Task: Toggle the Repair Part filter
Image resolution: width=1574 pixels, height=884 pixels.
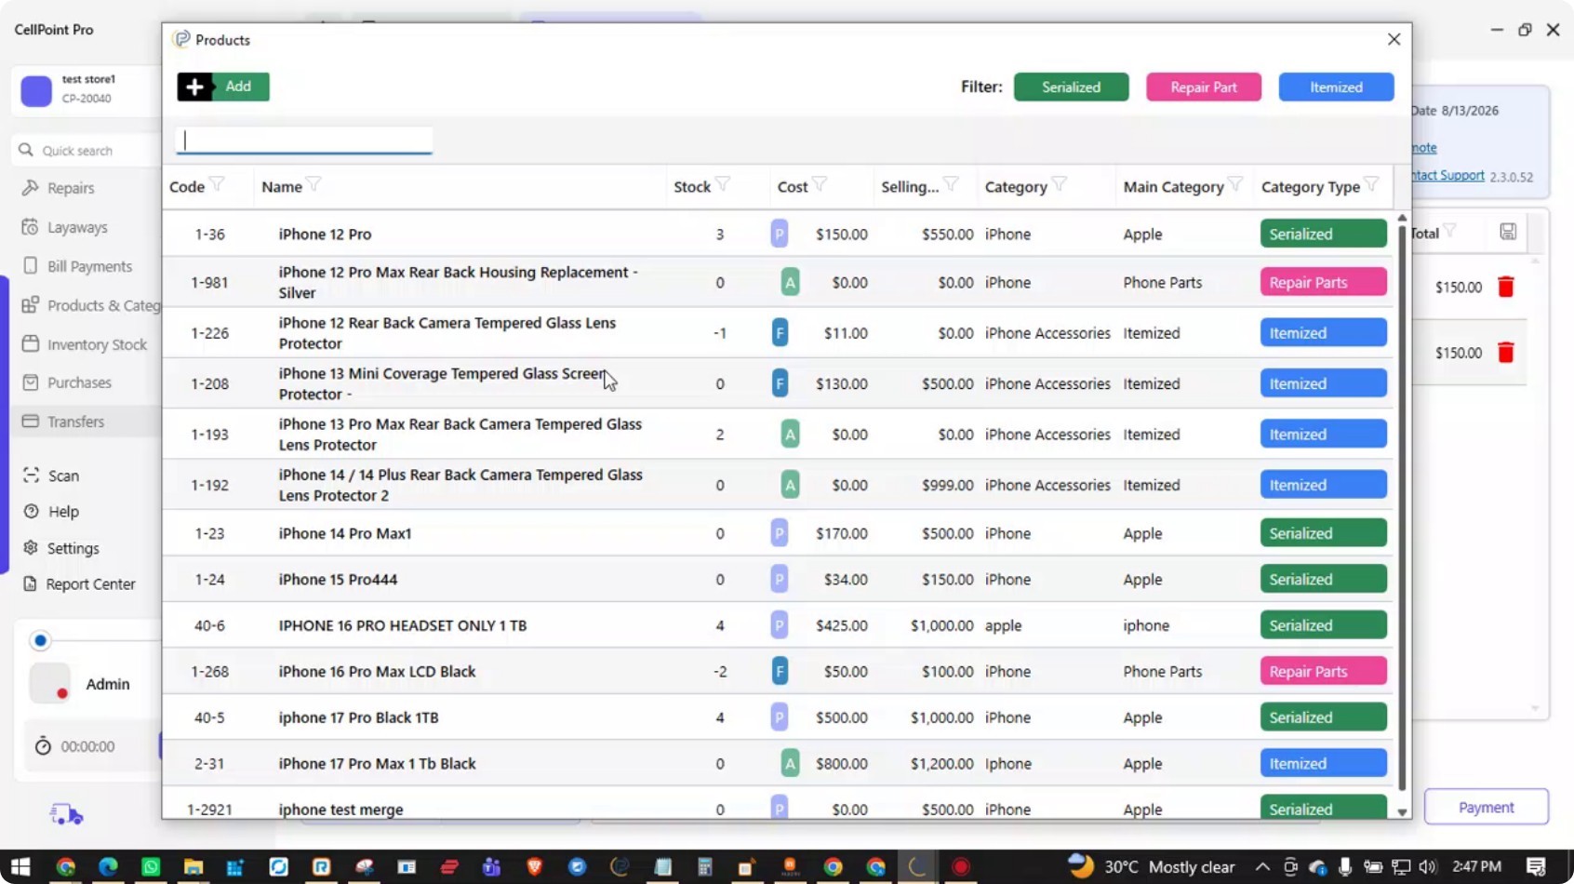Action: coord(1204,87)
